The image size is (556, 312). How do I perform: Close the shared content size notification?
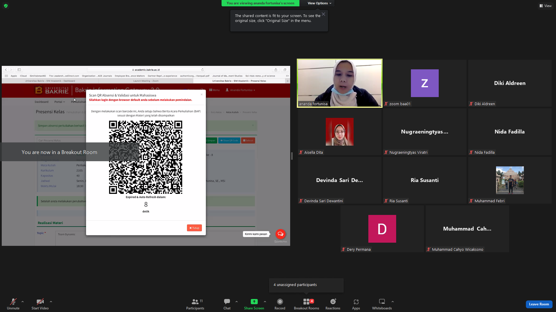pyautogui.click(x=323, y=14)
